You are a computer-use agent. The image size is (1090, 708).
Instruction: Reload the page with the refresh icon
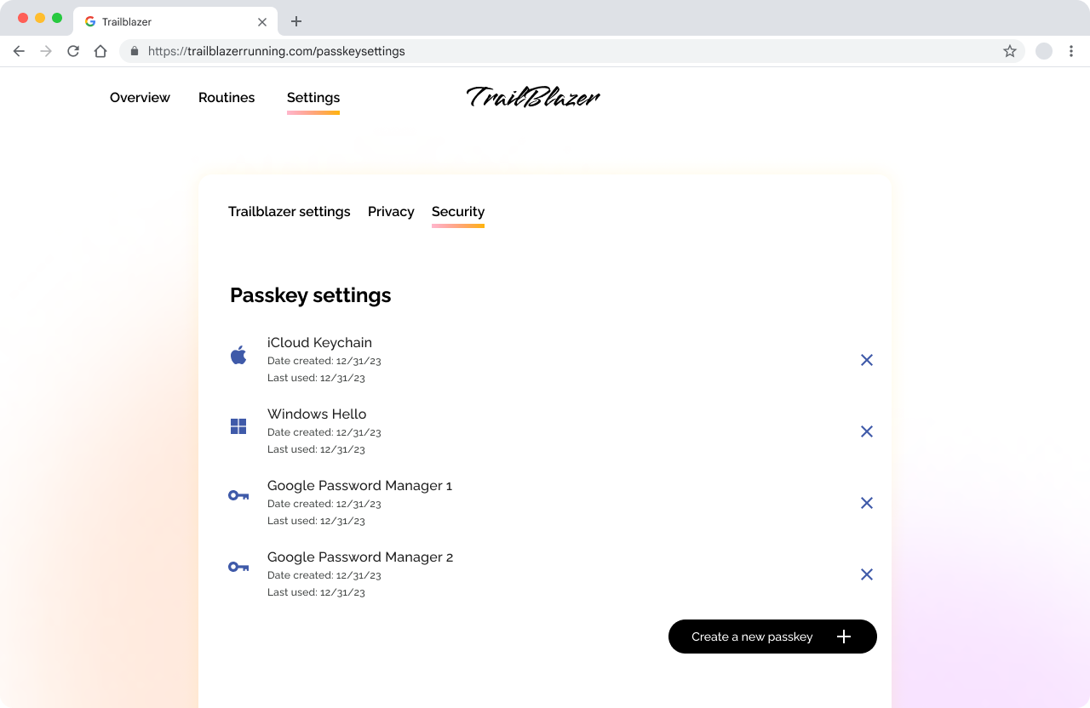(73, 51)
